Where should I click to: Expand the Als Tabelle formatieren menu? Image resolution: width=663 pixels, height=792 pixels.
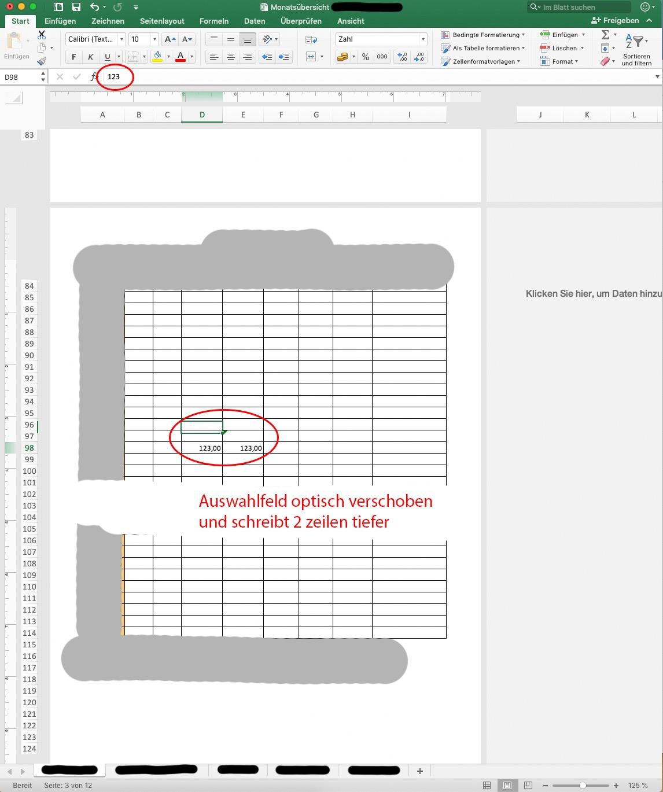483,48
